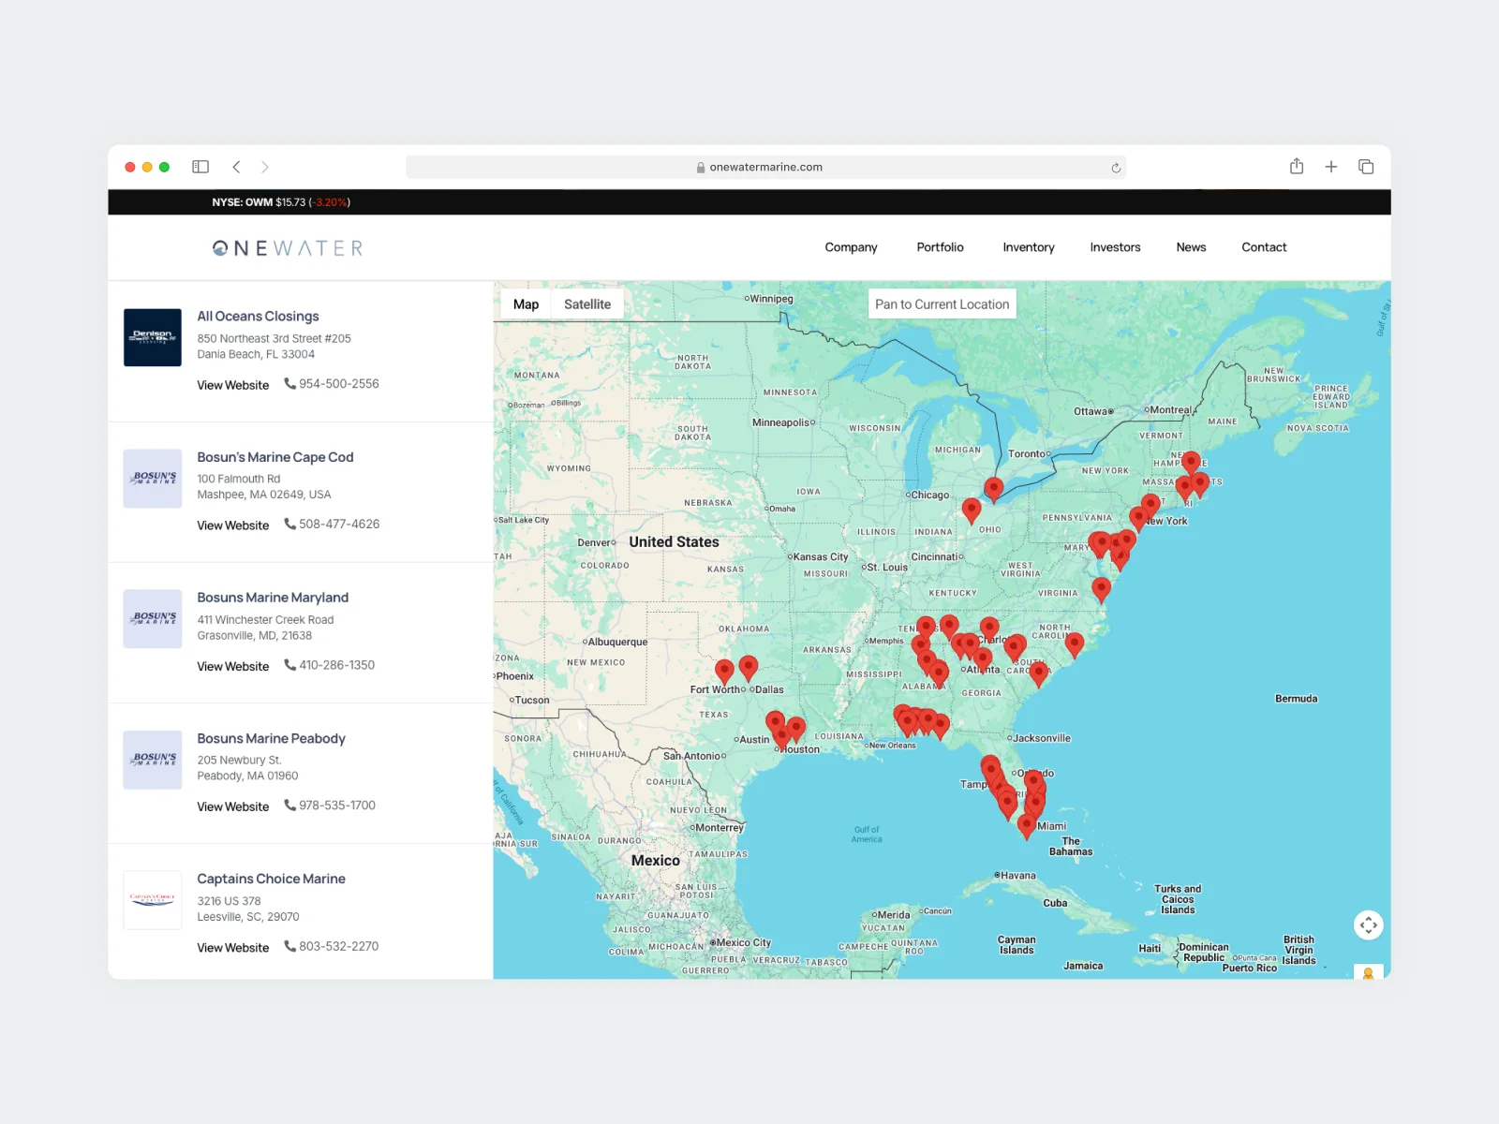This screenshot has height=1124, width=1499.
Task: Click the onewatermarine.com address bar
Action: pos(765,168)
